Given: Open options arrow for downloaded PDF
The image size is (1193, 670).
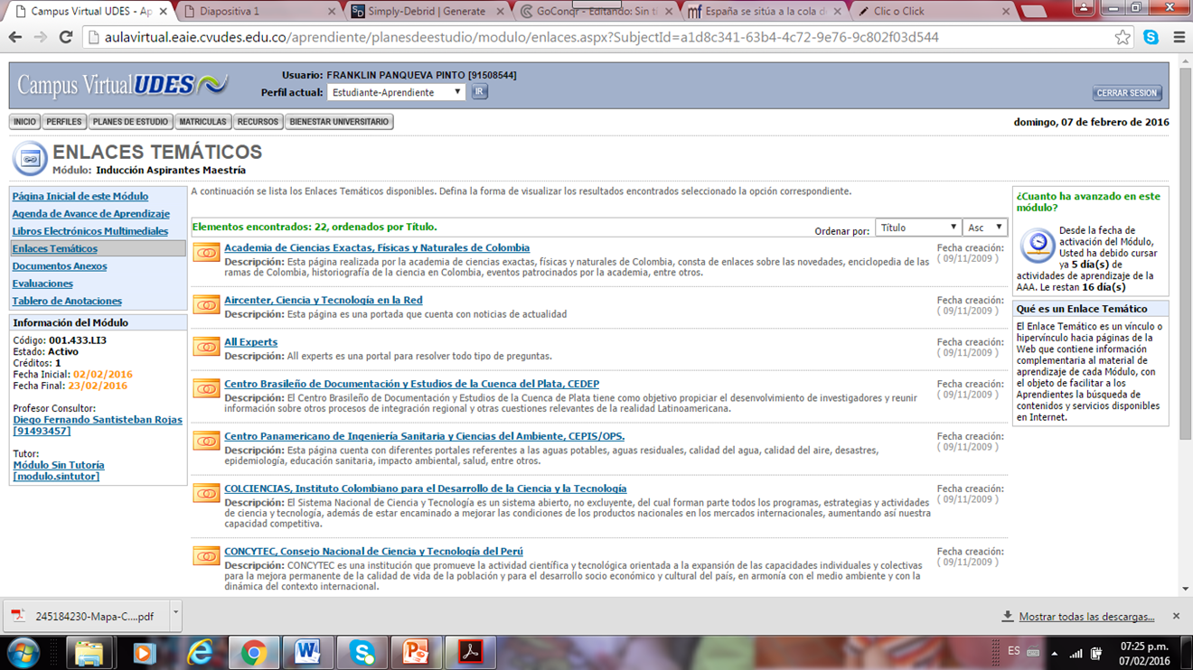Looking at the screenshot, I should coord(175,615).
